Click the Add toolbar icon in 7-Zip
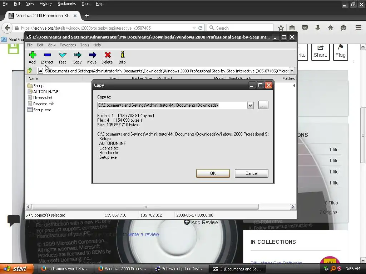Image resolution: width=366 pixels, height=274 pixels. pos(33,57)
